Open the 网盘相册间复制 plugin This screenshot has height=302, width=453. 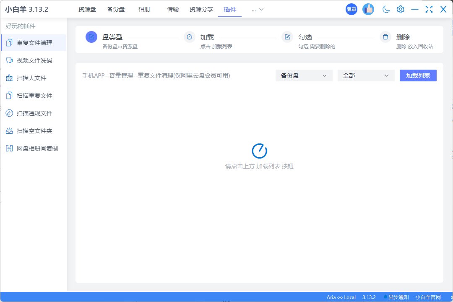click(37, 148)
